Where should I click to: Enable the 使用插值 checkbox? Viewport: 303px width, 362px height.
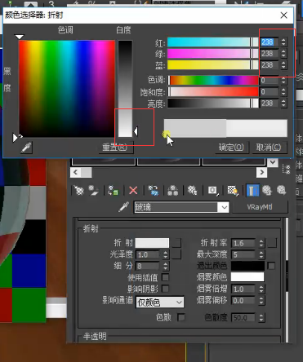tap(165, 277)
